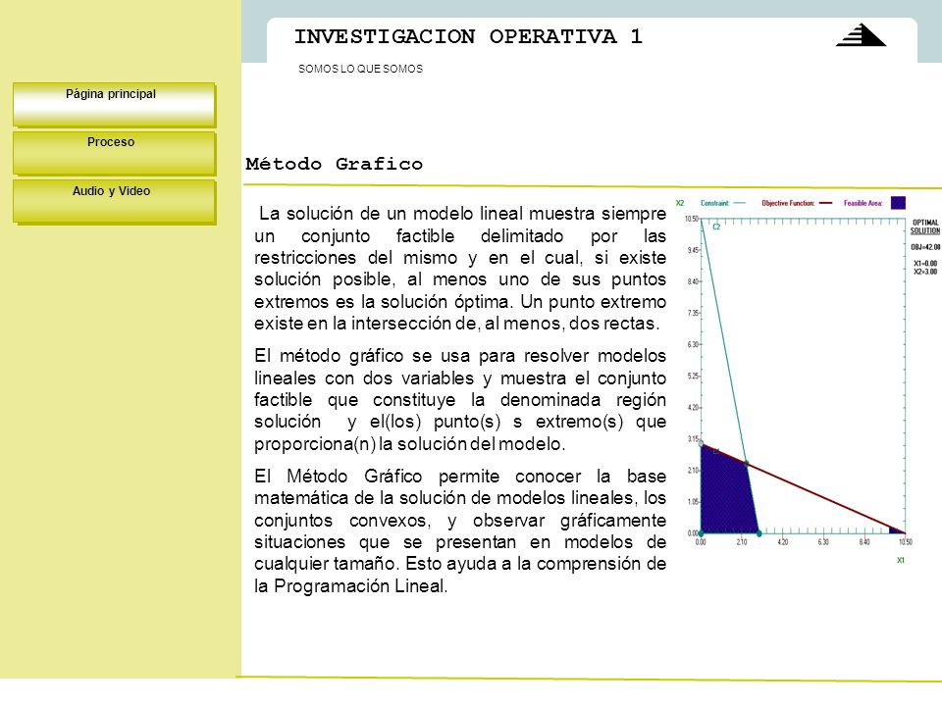Click the Constraint legend label in graph

714,203
